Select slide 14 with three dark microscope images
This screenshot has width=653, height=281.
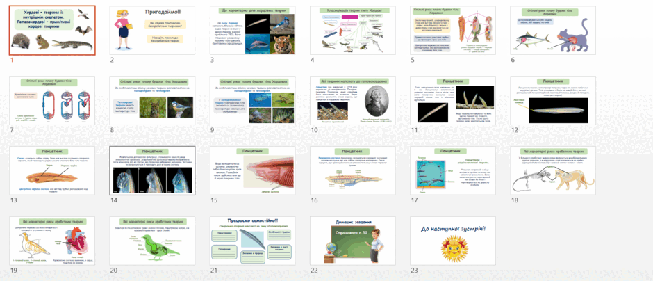point(152,170)
